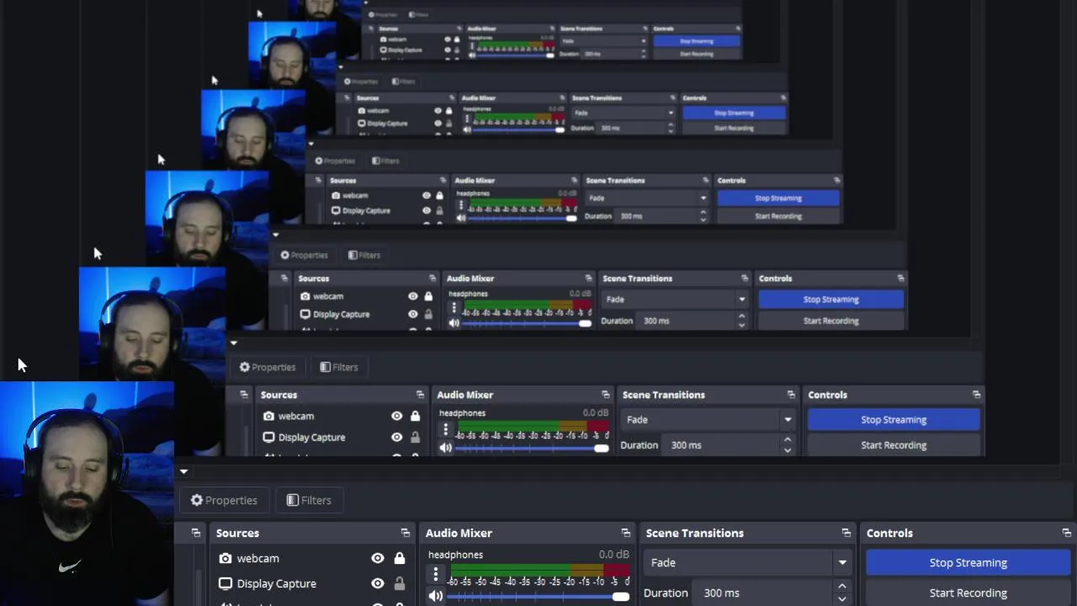The height and width of the screenshot is (606, 1077).
Task: Toggle visibility eye of the largest Display Capture source
Action: (378, 583)
